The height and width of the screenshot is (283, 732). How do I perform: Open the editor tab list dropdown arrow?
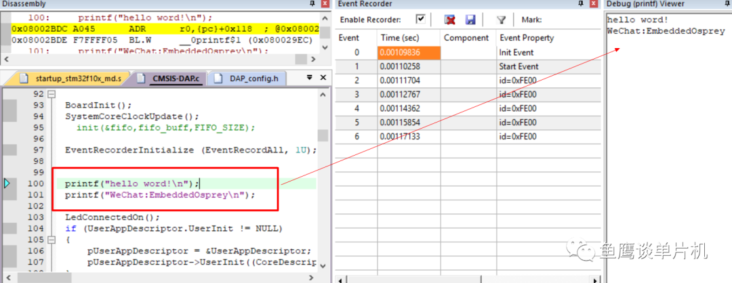tap(308, 78)
